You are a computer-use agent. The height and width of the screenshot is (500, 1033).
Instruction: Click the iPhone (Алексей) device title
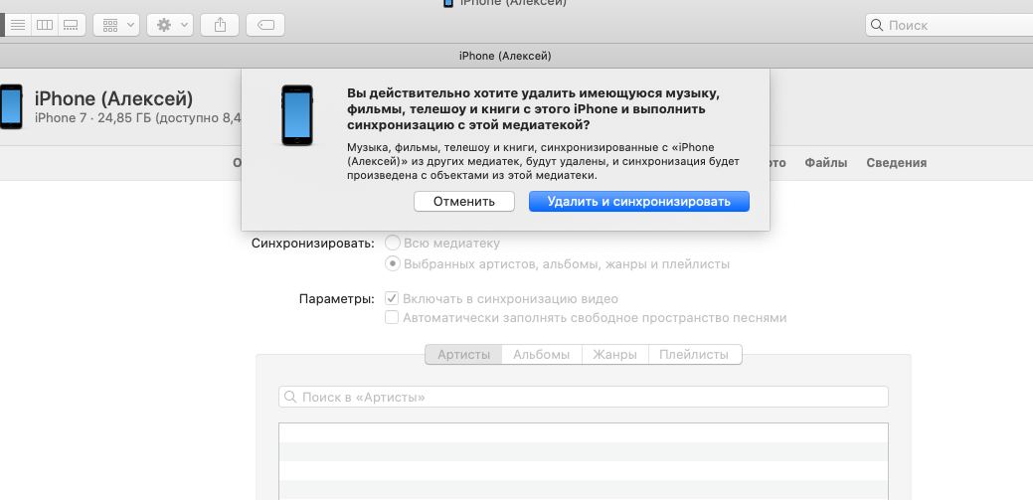[114, 98]
